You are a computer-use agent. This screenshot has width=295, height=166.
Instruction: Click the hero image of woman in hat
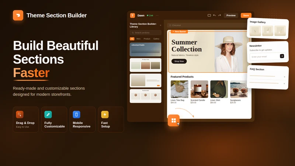tap(229, 52)
